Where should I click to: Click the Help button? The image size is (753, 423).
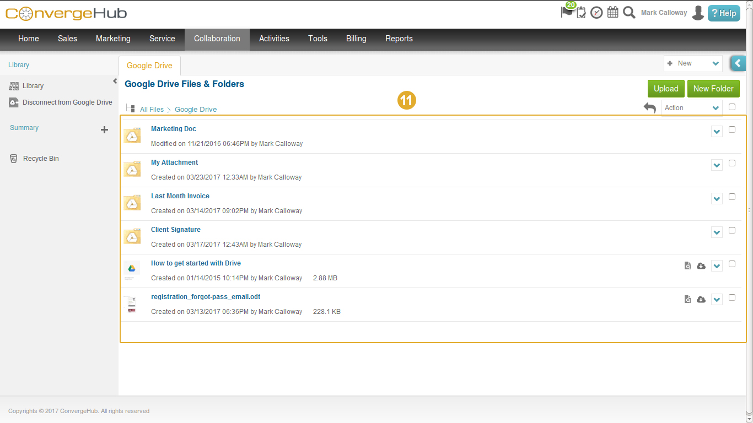pyautogui.click(x=724, y=13)
